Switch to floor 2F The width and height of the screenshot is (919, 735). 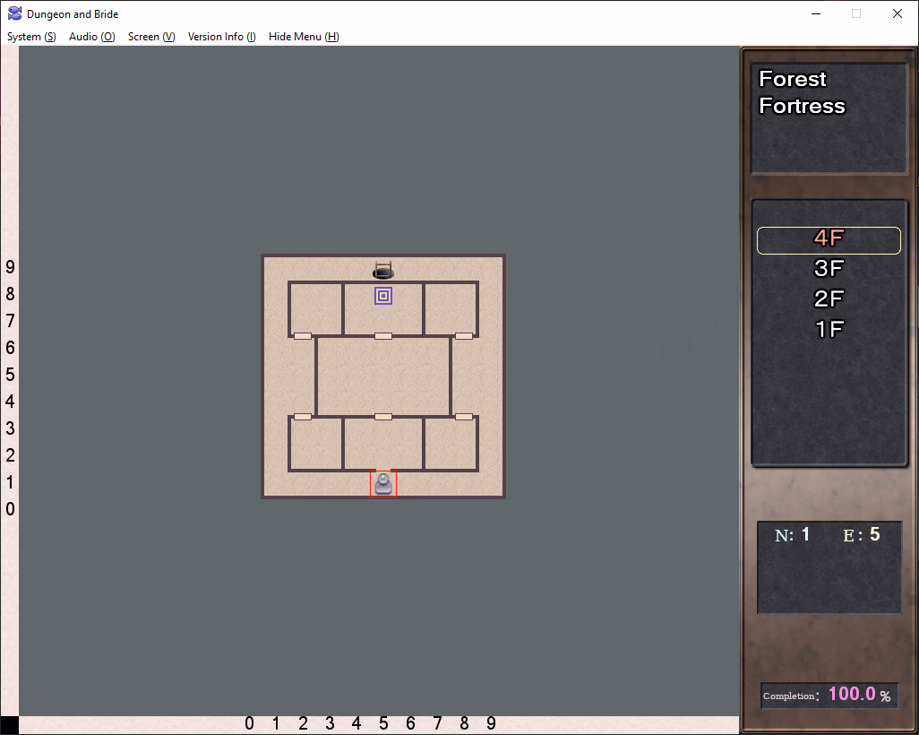point(829,299)
